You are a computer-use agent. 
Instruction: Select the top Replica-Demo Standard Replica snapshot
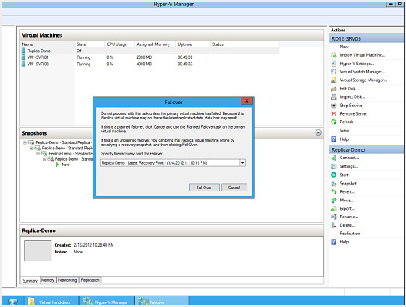[x=64, y=142]
